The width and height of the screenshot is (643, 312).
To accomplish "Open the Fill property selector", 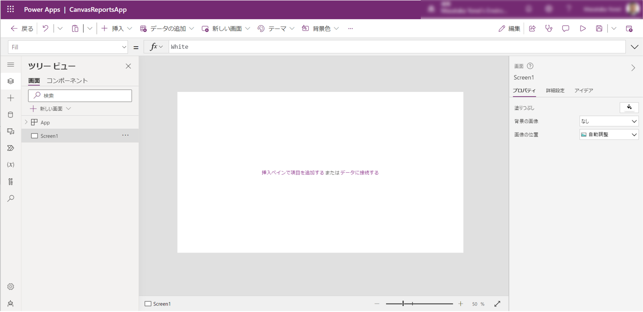I will pos(68,47).
